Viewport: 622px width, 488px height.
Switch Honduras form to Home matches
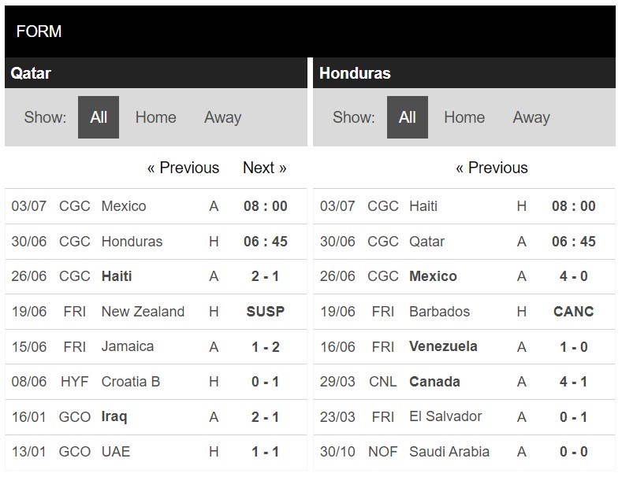click(464, 117)
